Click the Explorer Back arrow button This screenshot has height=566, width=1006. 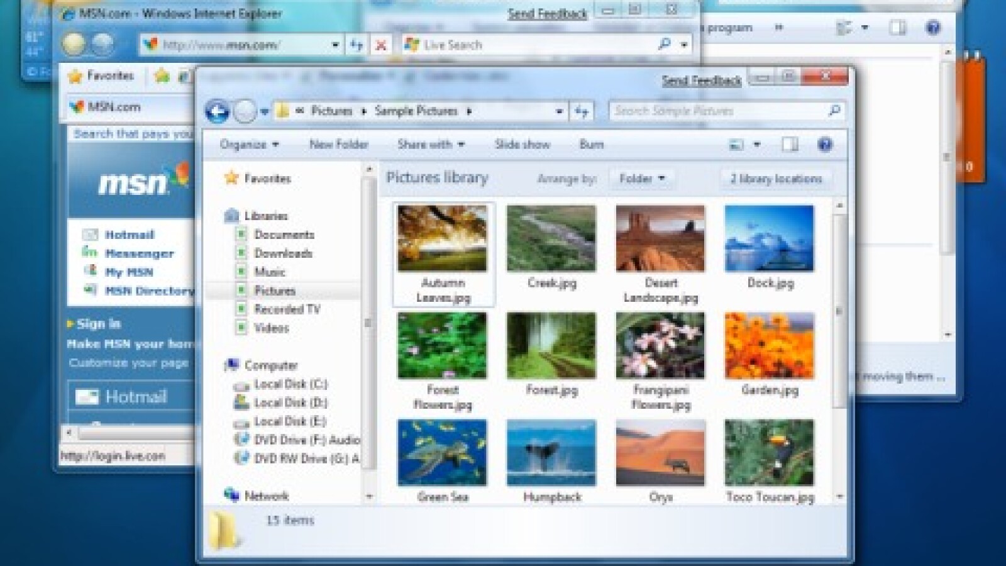217,112
